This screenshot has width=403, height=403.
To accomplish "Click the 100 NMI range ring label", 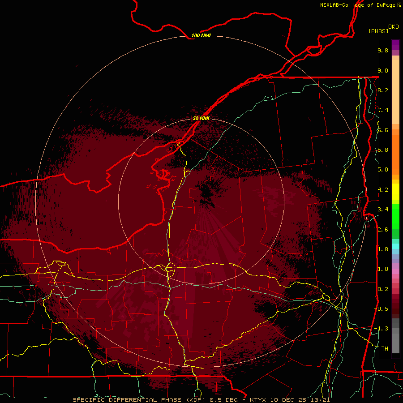I will point(201,35).
